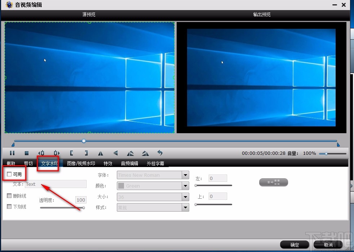Click the 上 position slider

tap(213, 204)
